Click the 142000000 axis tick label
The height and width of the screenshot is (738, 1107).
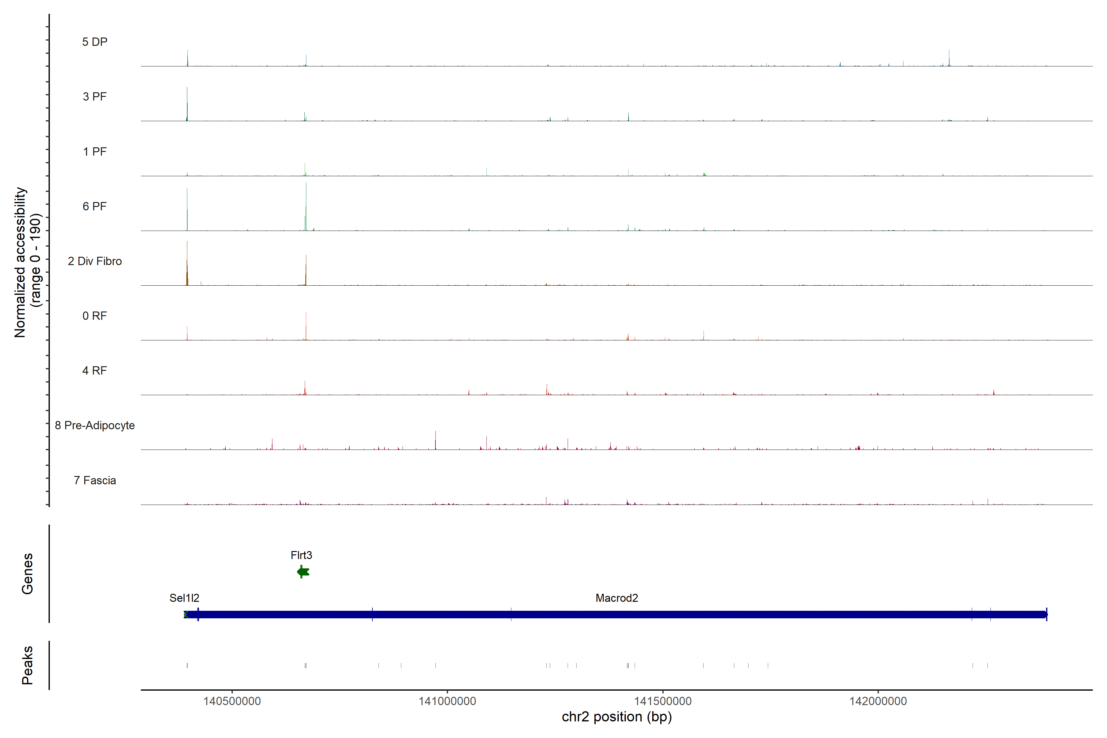click(x=878, y=701)
